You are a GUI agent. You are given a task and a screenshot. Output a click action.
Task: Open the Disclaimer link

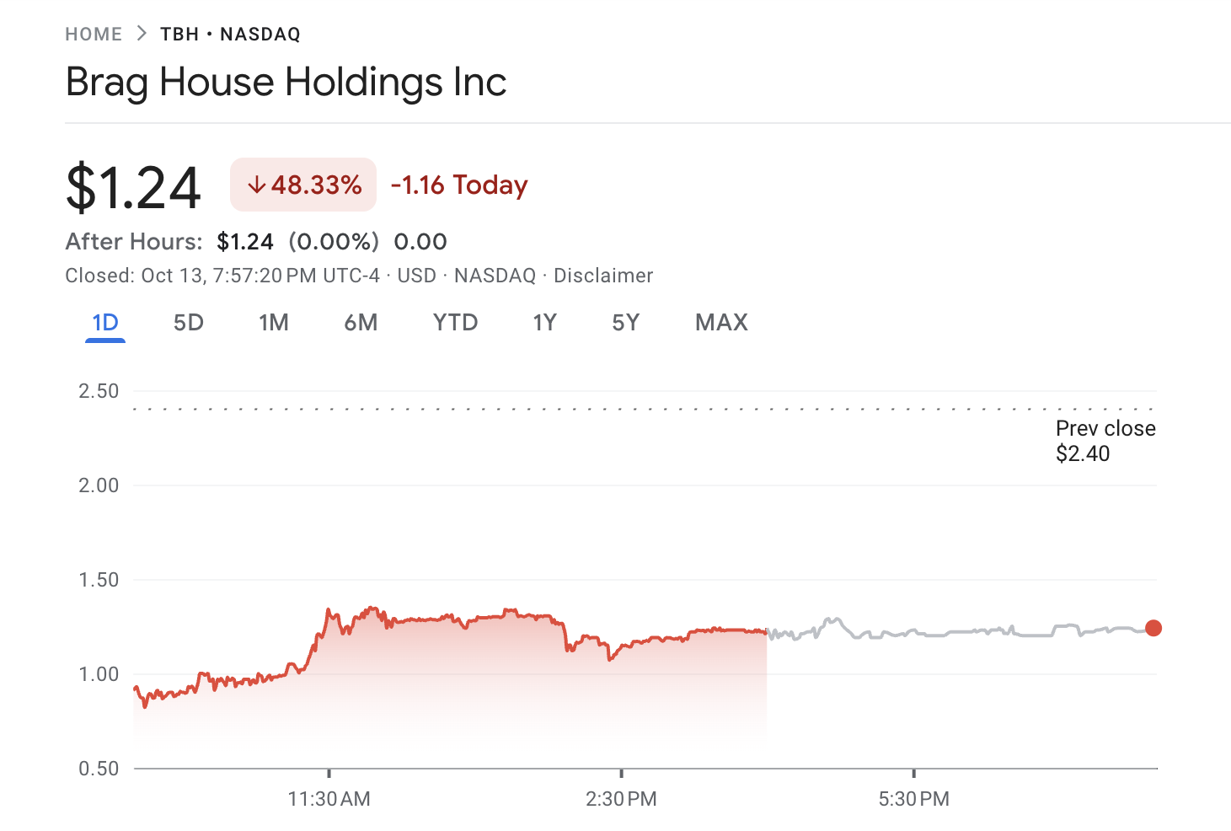603,276
